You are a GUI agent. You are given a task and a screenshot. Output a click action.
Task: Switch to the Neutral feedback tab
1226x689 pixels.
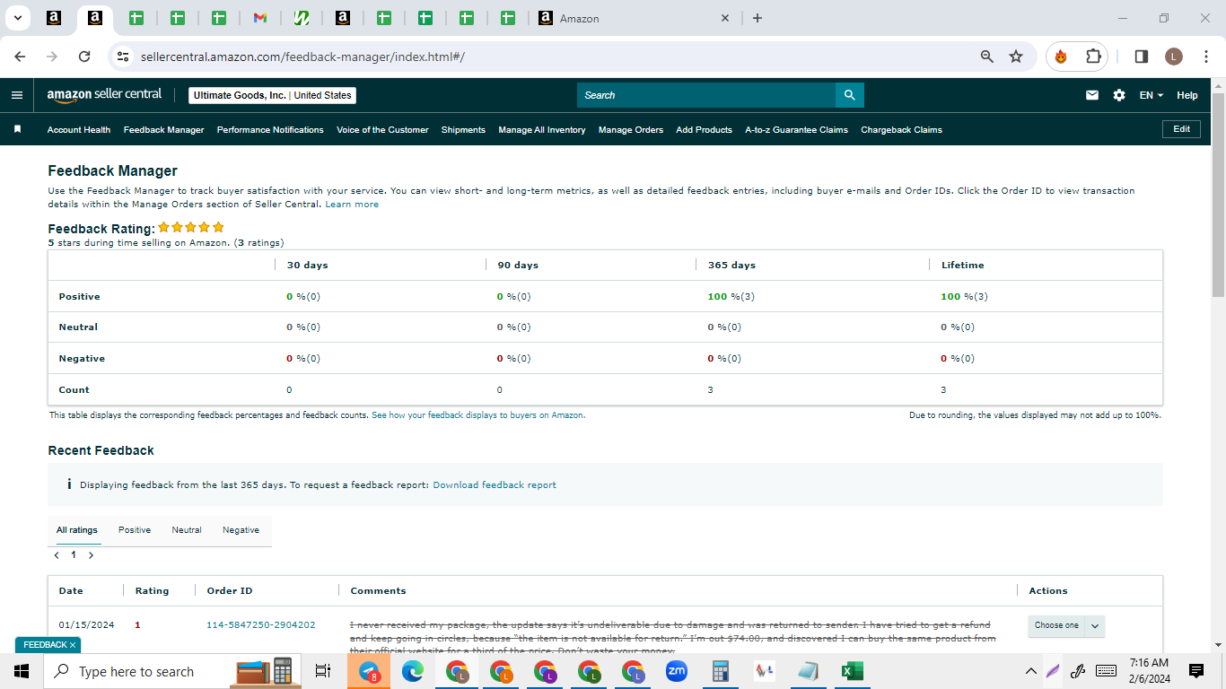pos(187,530)
